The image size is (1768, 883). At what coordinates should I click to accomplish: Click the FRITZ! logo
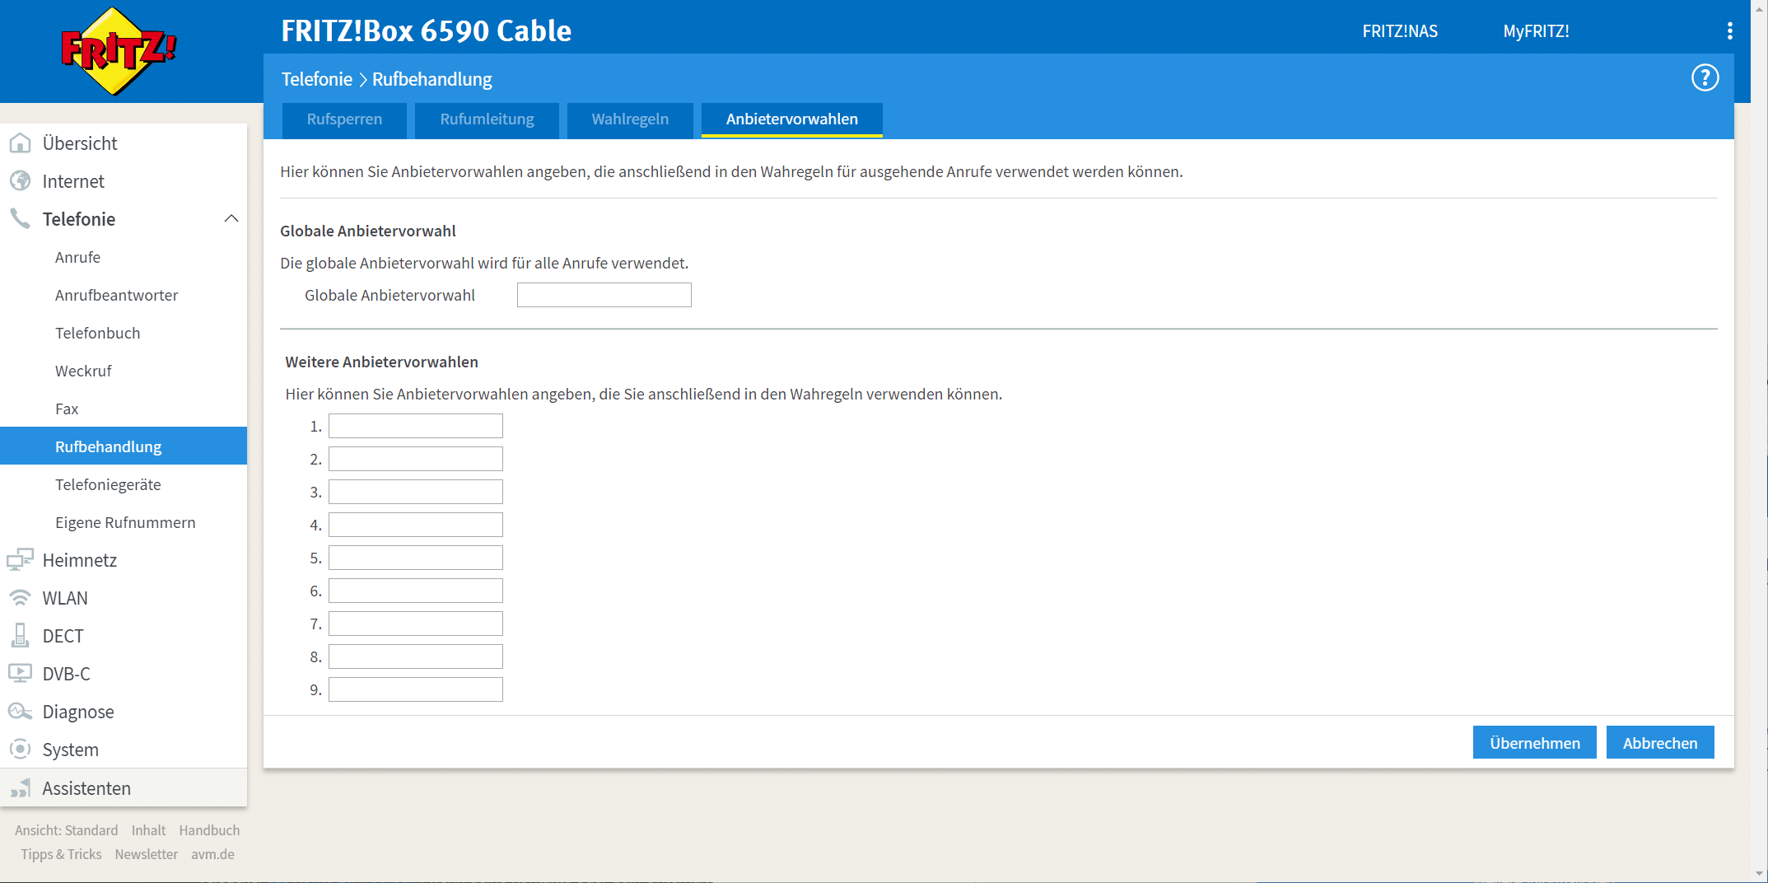[119, 51]
